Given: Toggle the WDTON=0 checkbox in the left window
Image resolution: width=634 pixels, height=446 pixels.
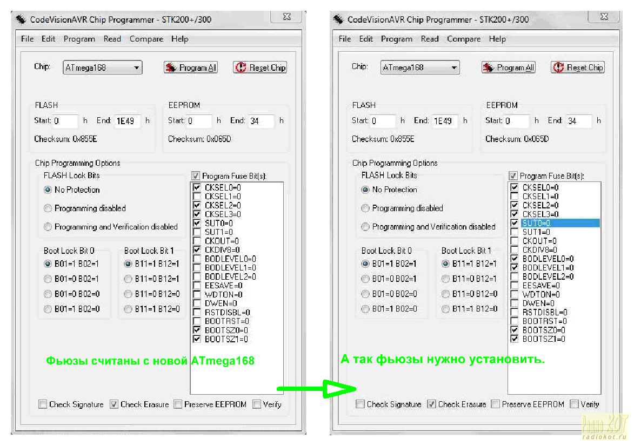Looking at the screenshot, I should pyautogui.click(x=197, y=294).
